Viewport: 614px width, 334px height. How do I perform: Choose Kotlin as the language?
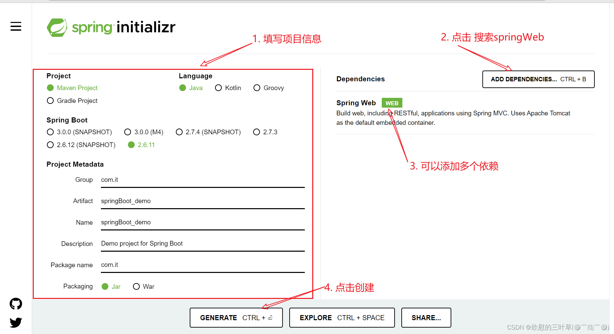(228, 88)
